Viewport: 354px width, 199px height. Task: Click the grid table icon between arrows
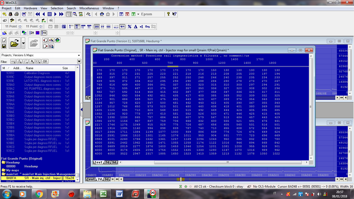pyautogui.click(x=49, y=14)
